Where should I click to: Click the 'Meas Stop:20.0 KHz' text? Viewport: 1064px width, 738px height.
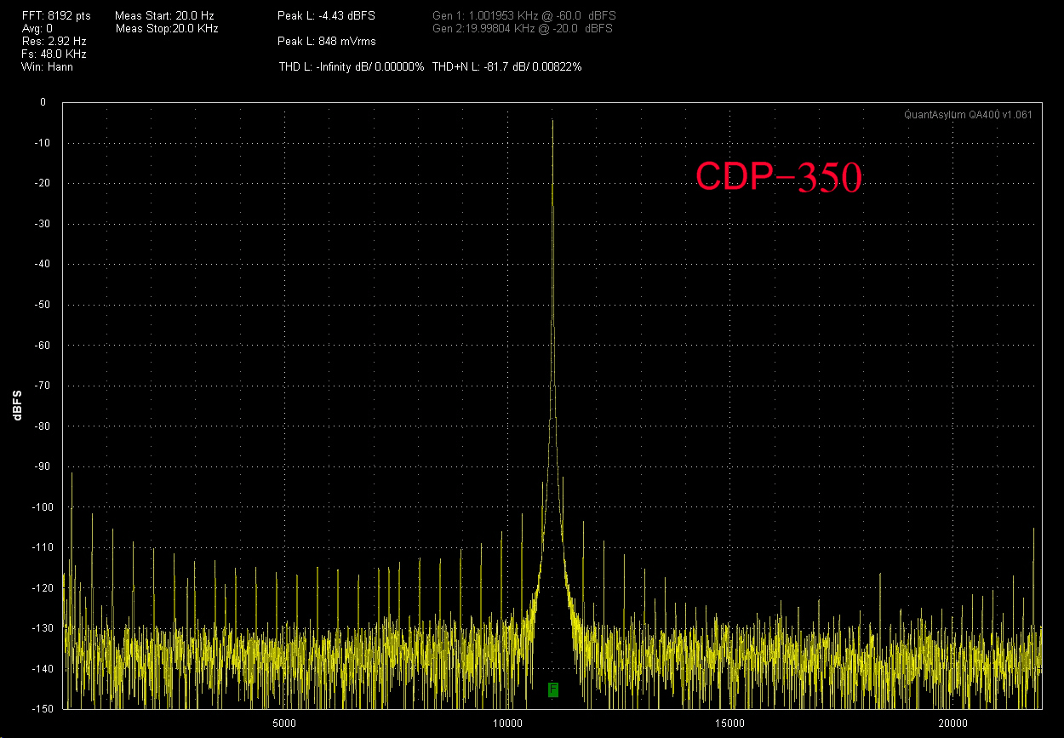[x=167, y=28]
